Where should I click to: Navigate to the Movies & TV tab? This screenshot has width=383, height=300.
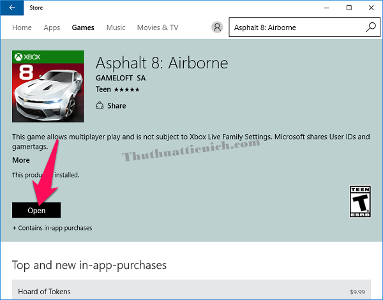tap(158, 27)
